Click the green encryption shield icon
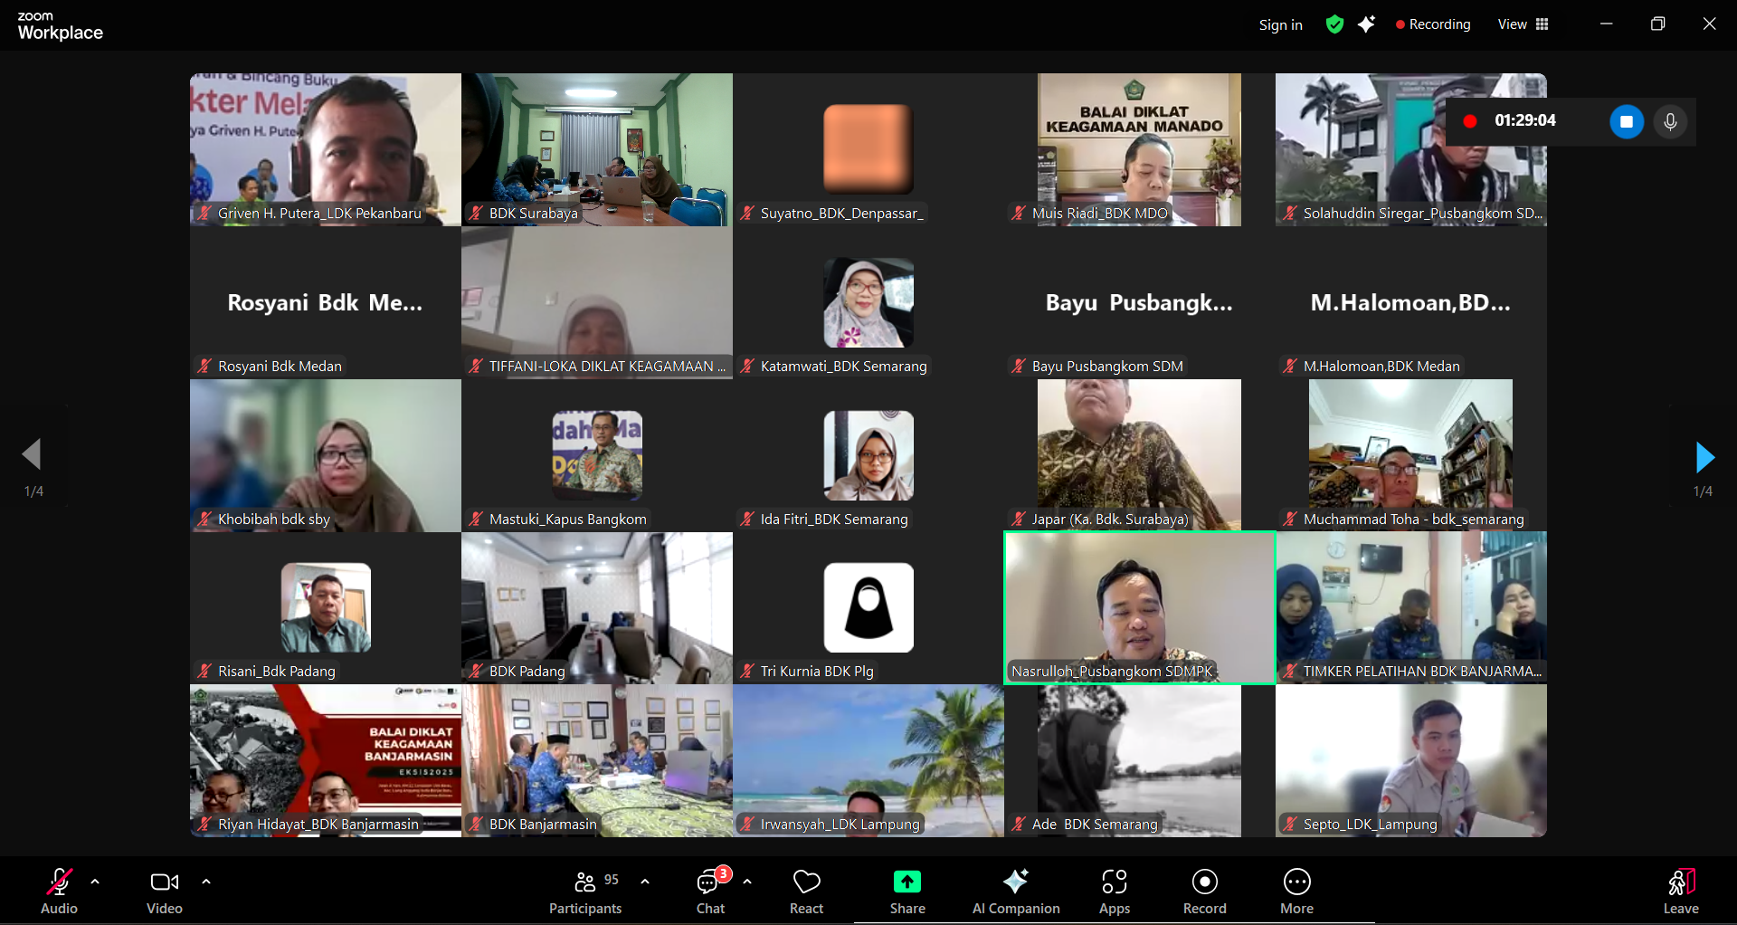The image size is (1737, 925). point(1334,24)
